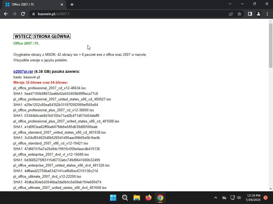Click Wersje 32-bitowe oraz 64-bitowe heading
This screenshot has width=273, height=204.
[x=41, y=82]
